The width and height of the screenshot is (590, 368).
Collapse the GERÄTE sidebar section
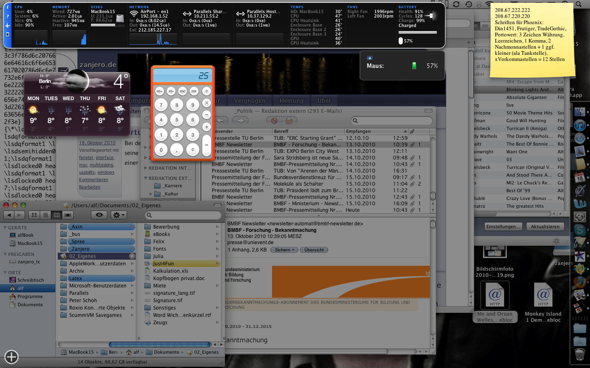[x=5, y=228]
